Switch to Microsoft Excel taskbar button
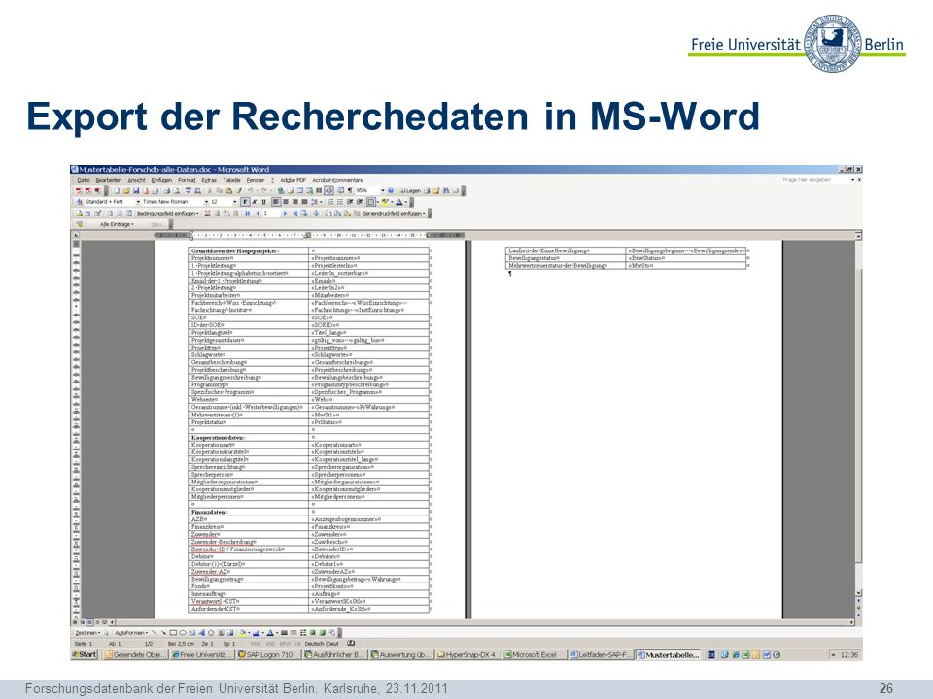Screen dimensions: 933x699 click(x=534, y=655)
